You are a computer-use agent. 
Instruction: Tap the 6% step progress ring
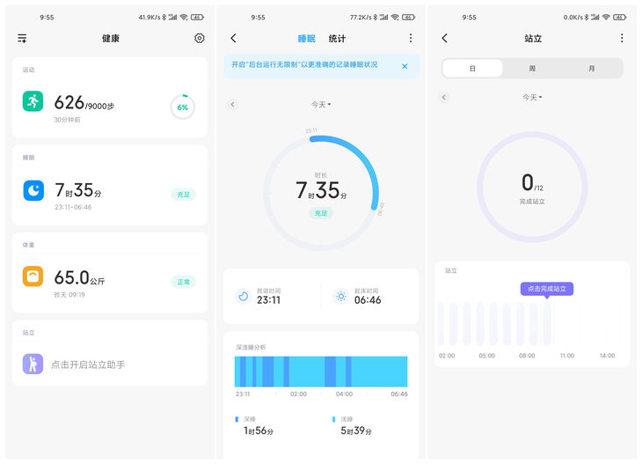click(182, 107)
